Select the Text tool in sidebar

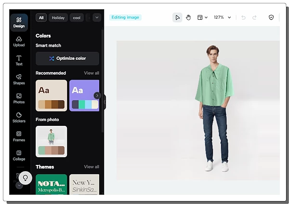point(19,60)
